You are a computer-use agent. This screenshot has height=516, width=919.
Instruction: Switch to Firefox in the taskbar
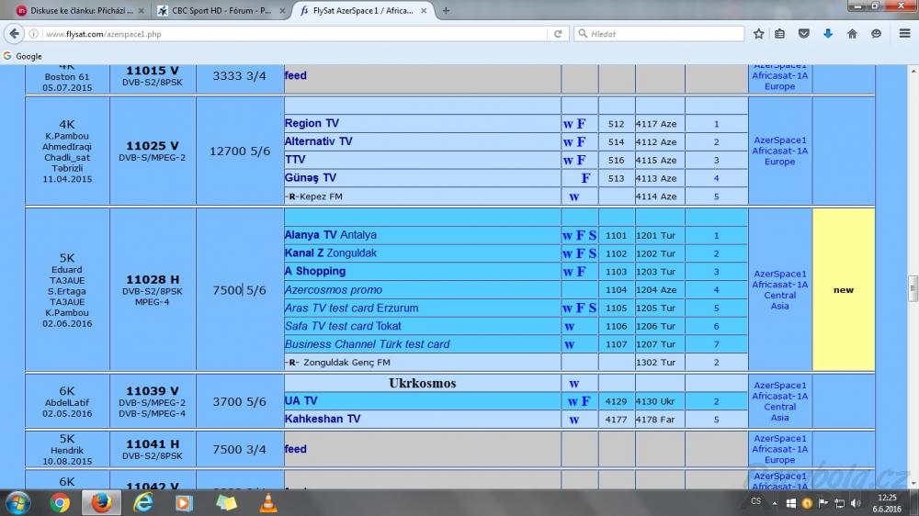pos(101,503)
